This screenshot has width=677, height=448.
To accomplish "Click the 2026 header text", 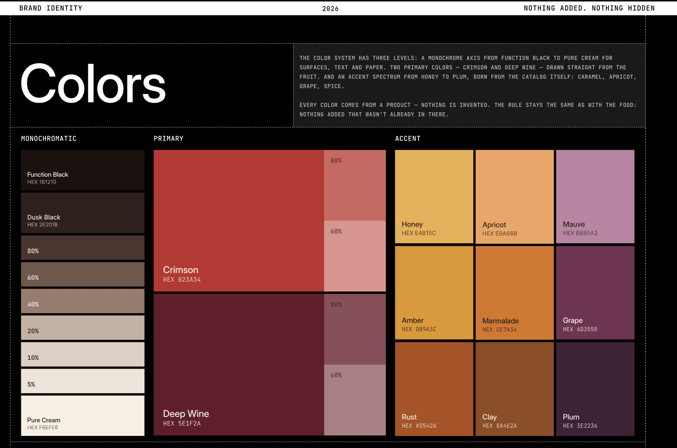I will 330,9.
